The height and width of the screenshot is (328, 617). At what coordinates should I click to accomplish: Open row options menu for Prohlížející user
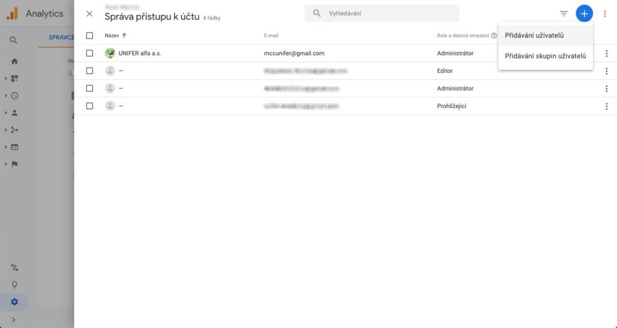[x=606, y=106]
